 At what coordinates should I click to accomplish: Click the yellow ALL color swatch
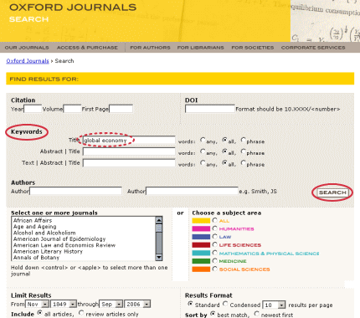pos(201,221)
